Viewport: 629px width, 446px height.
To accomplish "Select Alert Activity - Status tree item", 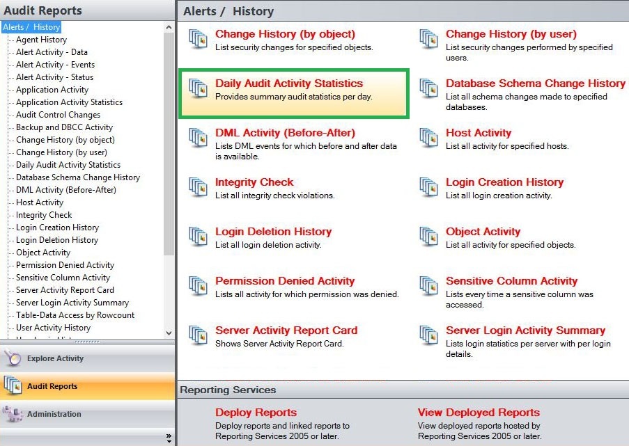I will (x=54, y=77).
